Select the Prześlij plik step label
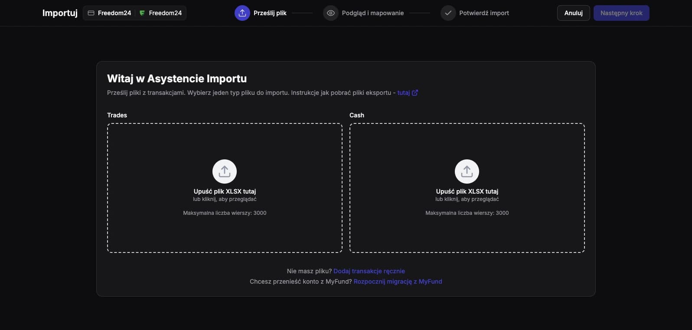692x330 pixels. [270, 13]
